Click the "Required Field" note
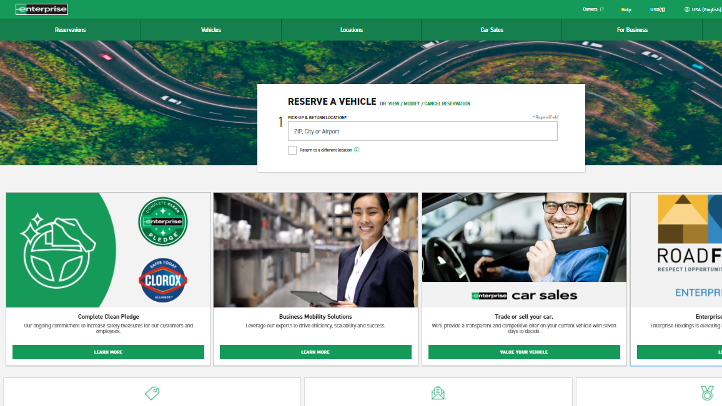The width and height of the screenshot is (722, 406). tap(546, 117)
